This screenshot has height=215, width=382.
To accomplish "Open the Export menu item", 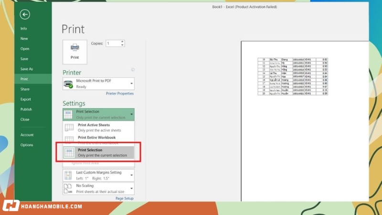I will 25,99.
